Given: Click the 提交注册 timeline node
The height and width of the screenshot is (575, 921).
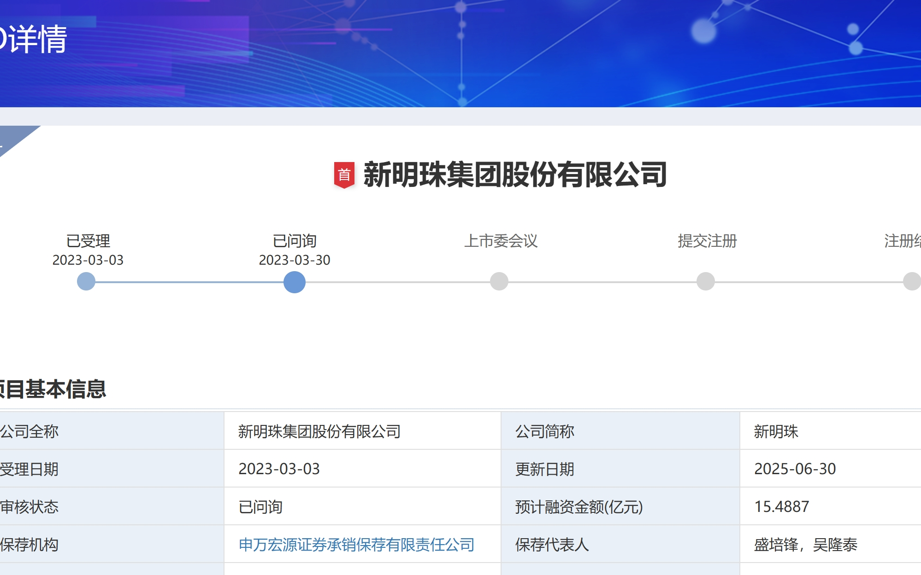Looking at the screenshot, I should click(x=706, y=281).
